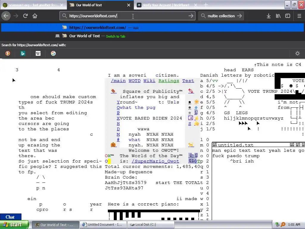Open the Firefox hamburger menu
Image resolution: width=305 pixels, height=229 pixels.
(x=299, y=16)
